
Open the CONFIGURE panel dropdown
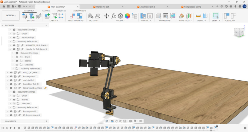pyautogui.click(x=165, y=21)
